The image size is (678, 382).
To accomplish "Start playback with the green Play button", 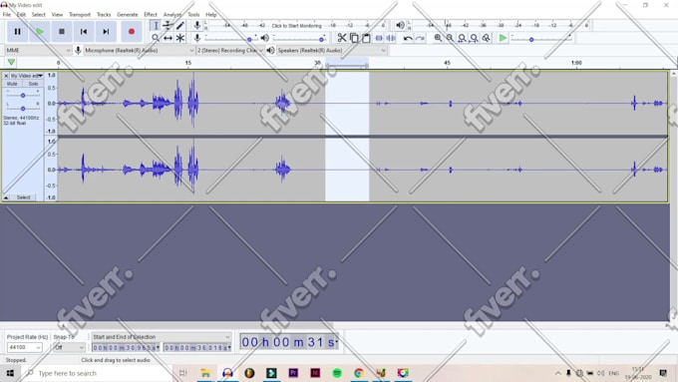I will 40,32.
